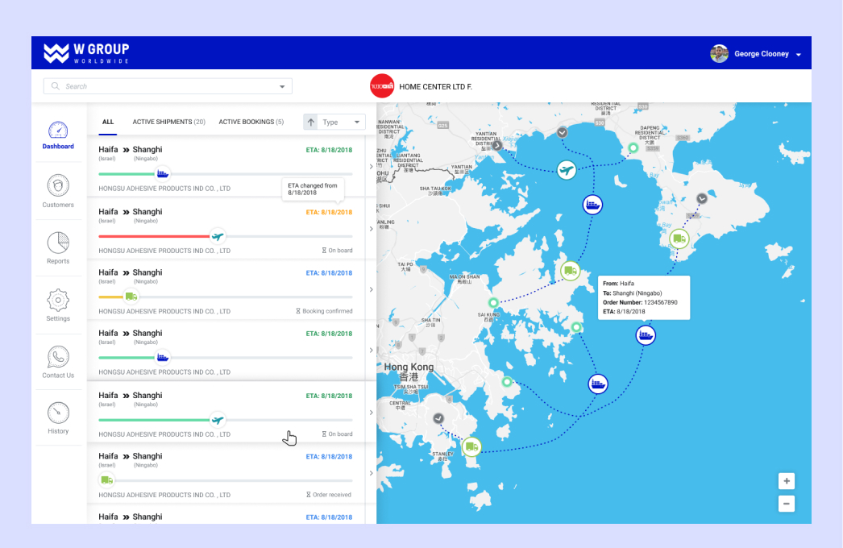Click gray checkmark marker near Central

(x=438, y=418)
